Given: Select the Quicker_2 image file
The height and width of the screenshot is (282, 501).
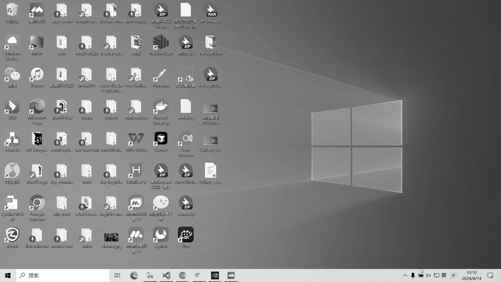Looking at the screenshot, I should pyautogui.click(x=210, y=144).
